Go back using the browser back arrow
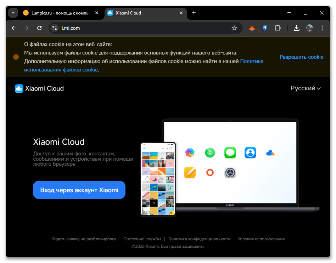 (14, 28)
